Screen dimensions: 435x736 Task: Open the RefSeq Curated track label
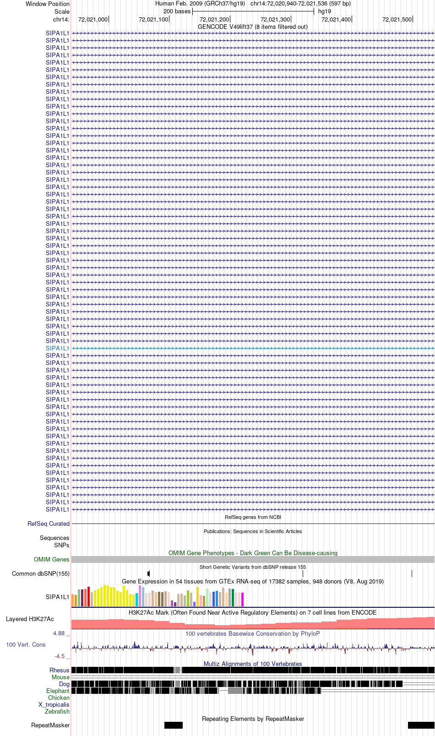click(x=49, y=523)
